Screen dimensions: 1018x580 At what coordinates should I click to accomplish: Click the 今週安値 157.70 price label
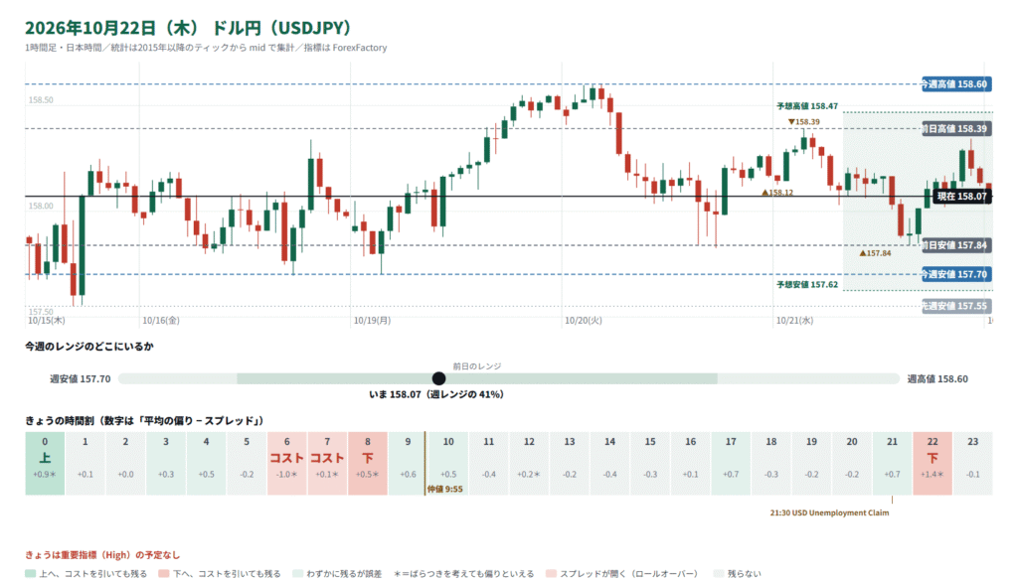tap(955, 274)
